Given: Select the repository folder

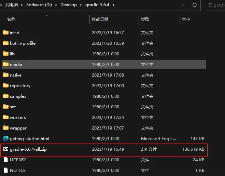Looking at the screenshot, I should coord(20,86).
